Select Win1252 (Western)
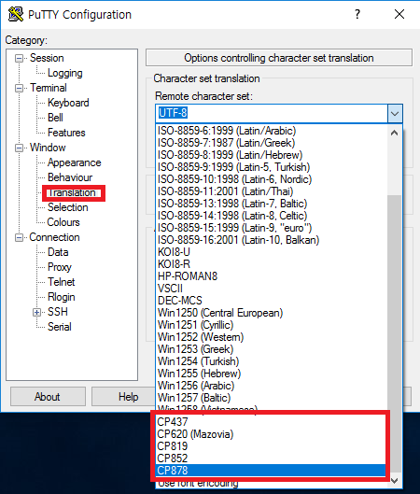 [x=272, y=337]
